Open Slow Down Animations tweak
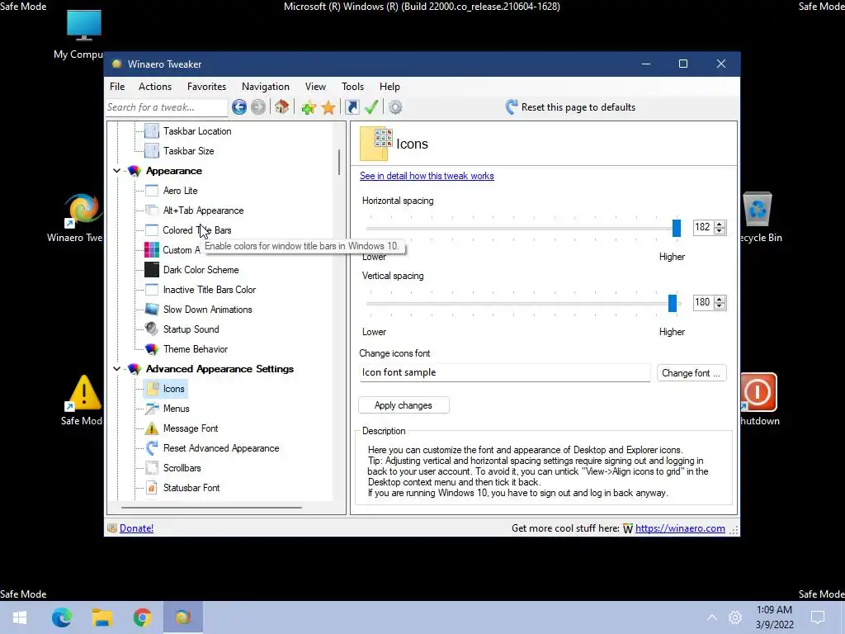Viewport: 845px width, 634px height. [x=207, y=310]
